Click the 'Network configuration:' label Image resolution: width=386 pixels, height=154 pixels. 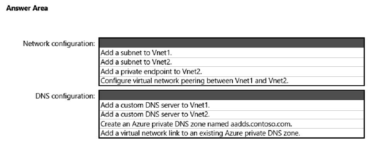point(59,44)
